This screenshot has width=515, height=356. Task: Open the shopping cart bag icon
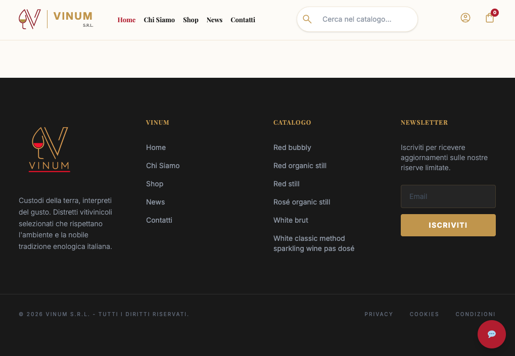(490, 18)
